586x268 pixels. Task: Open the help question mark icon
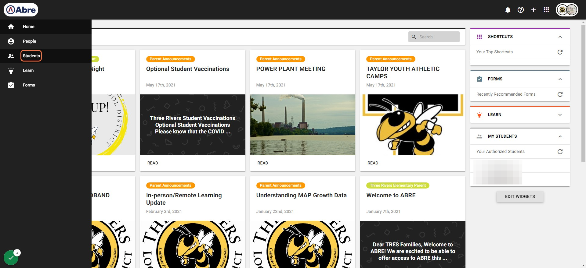coord(521,10)
